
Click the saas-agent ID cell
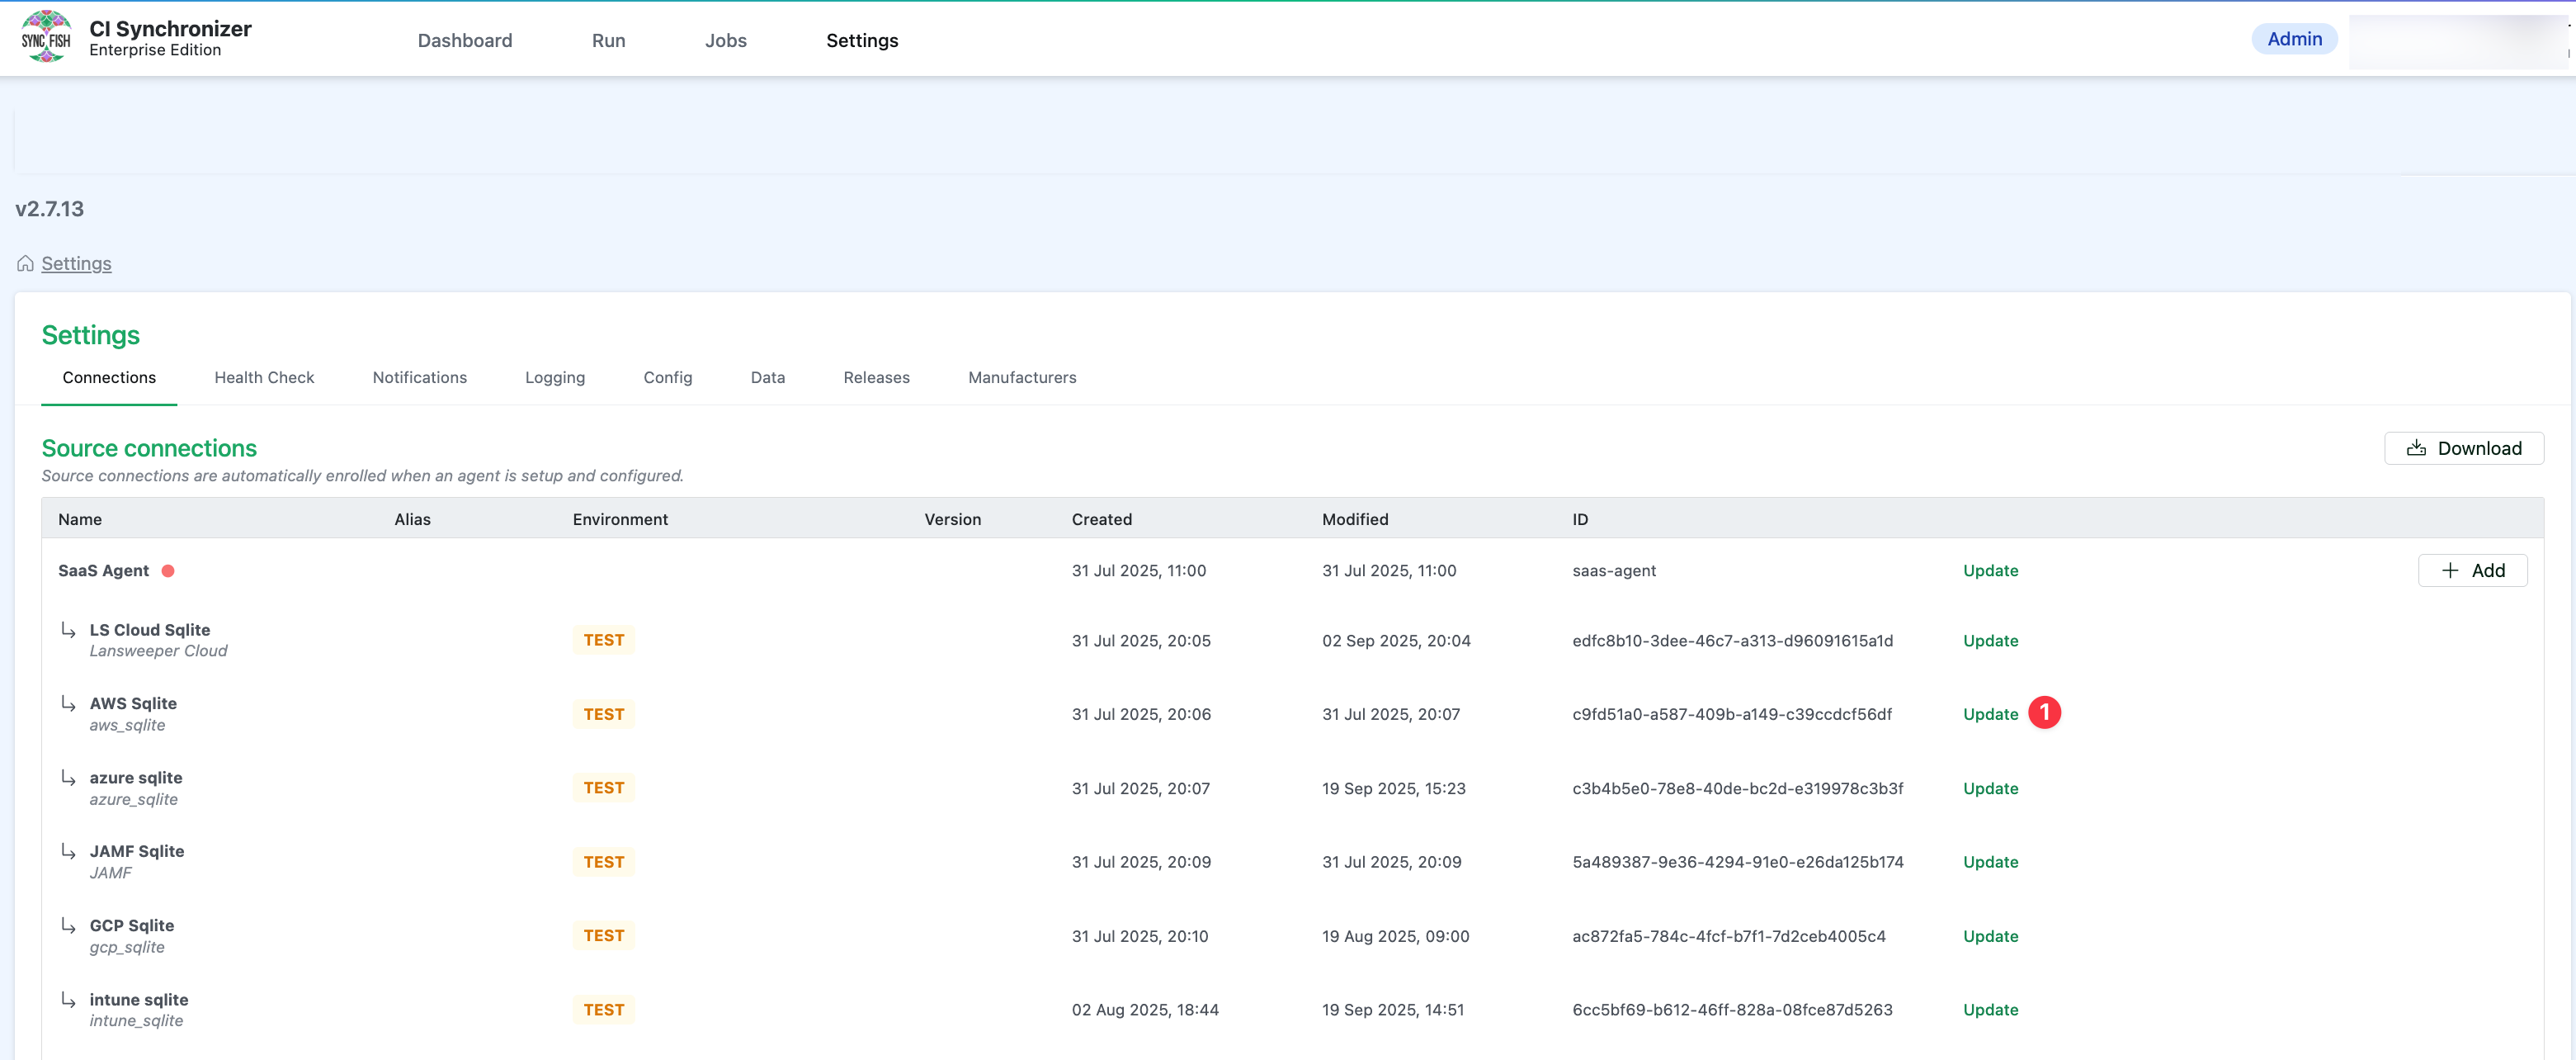pos(1614,570)
